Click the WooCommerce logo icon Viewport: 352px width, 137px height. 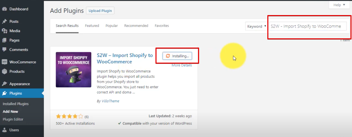click(4, 62)
